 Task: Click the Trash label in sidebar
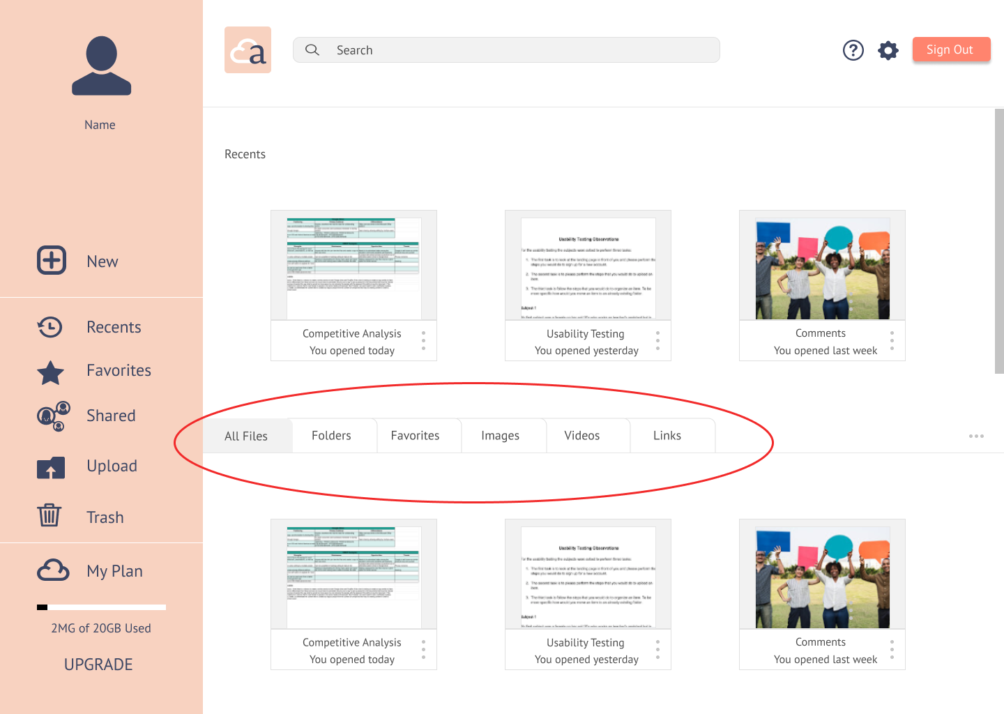point(105,517)
